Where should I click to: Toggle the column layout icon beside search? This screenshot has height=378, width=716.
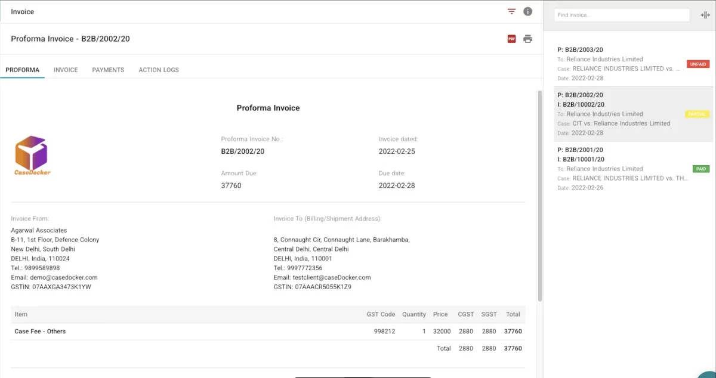[705, 15]
